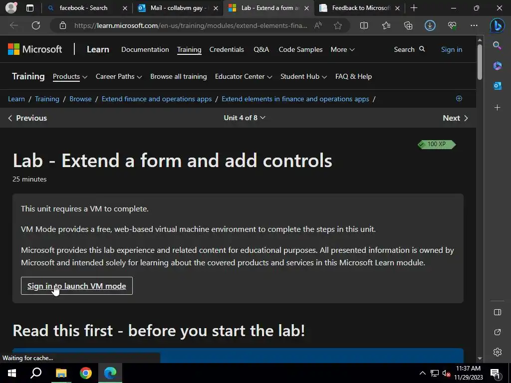Click the Learn site title link
Viewport: 511px width, 383px height.
pyautogui.click(x=98, y=49)
